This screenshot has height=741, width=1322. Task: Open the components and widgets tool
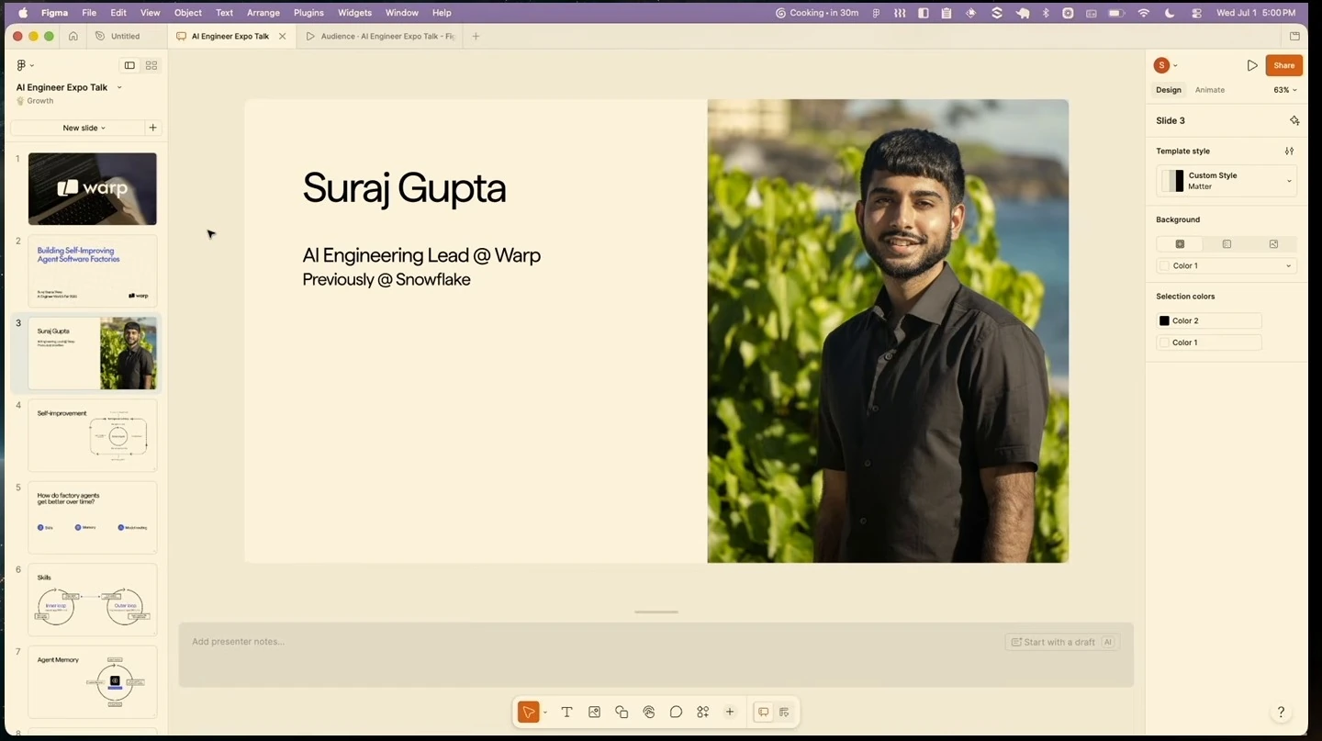pos(703,713)
